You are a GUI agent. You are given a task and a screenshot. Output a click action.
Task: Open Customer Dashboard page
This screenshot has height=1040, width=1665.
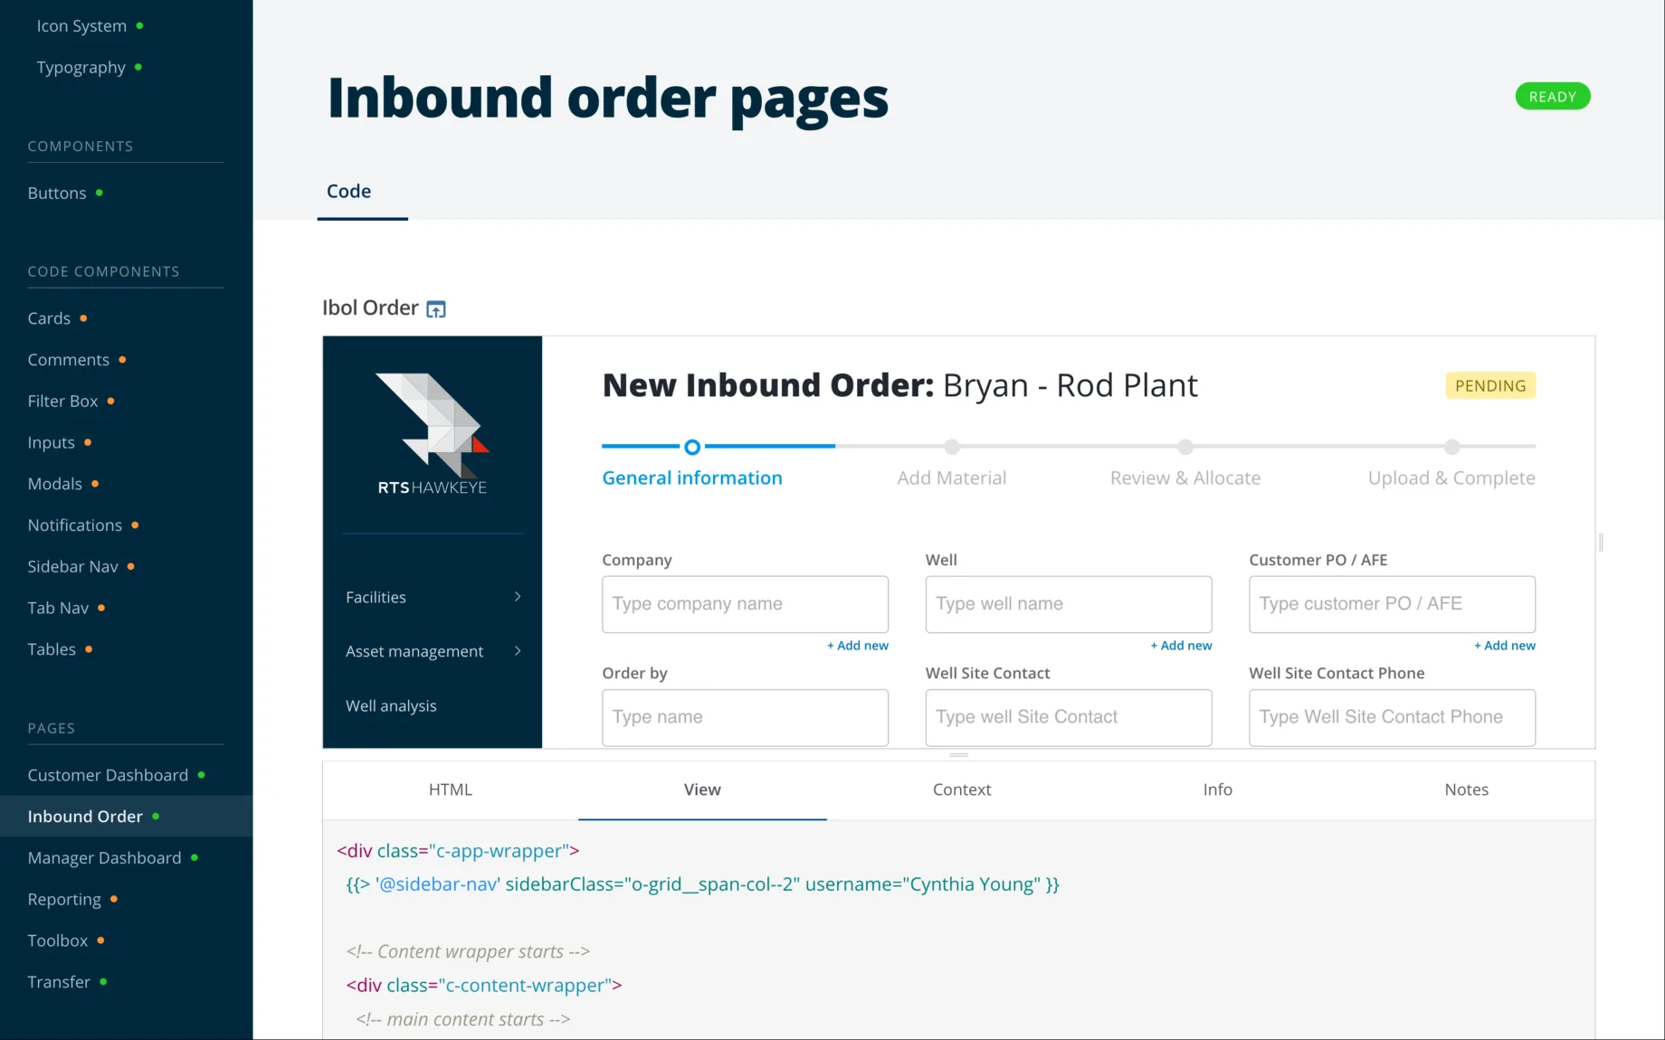pyautogui.click(x=108, y=775)
